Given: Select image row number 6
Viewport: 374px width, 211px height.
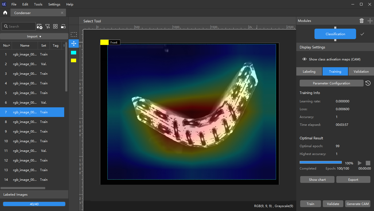Looking at the screenshot, I should pos(32,103).
